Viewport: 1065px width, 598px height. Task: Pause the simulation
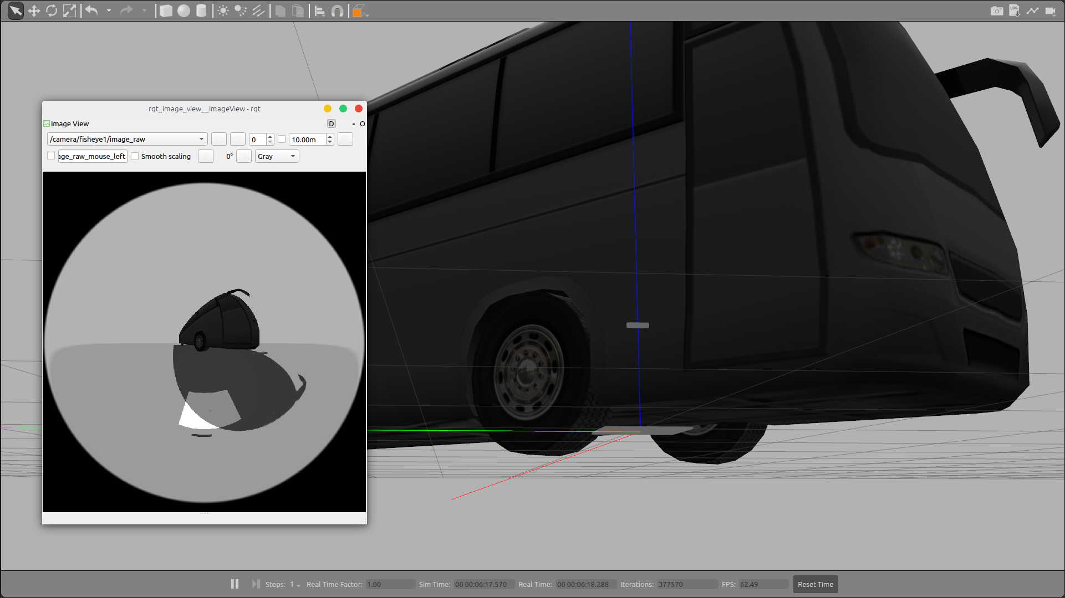coord(235,584)
